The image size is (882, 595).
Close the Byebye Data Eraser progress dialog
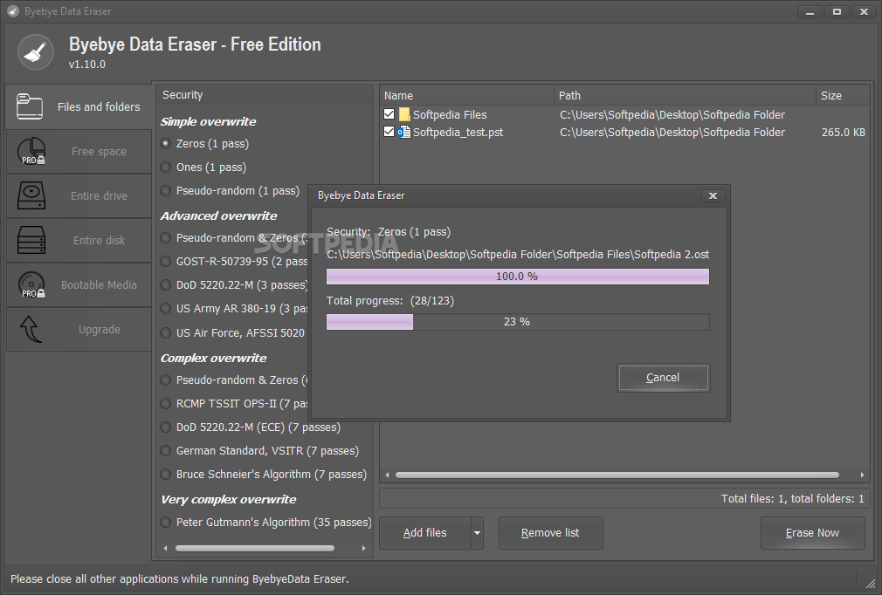713,195
